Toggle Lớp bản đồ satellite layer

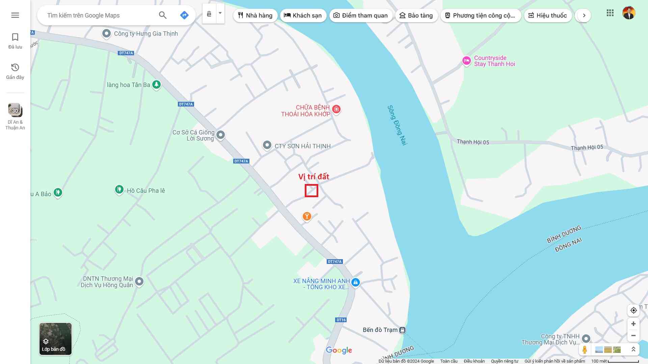point(55,339)
